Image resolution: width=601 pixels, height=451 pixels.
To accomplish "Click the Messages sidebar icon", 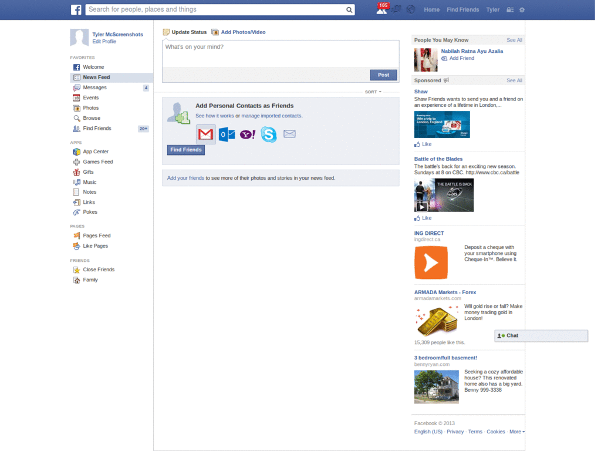I will [77, 87].
